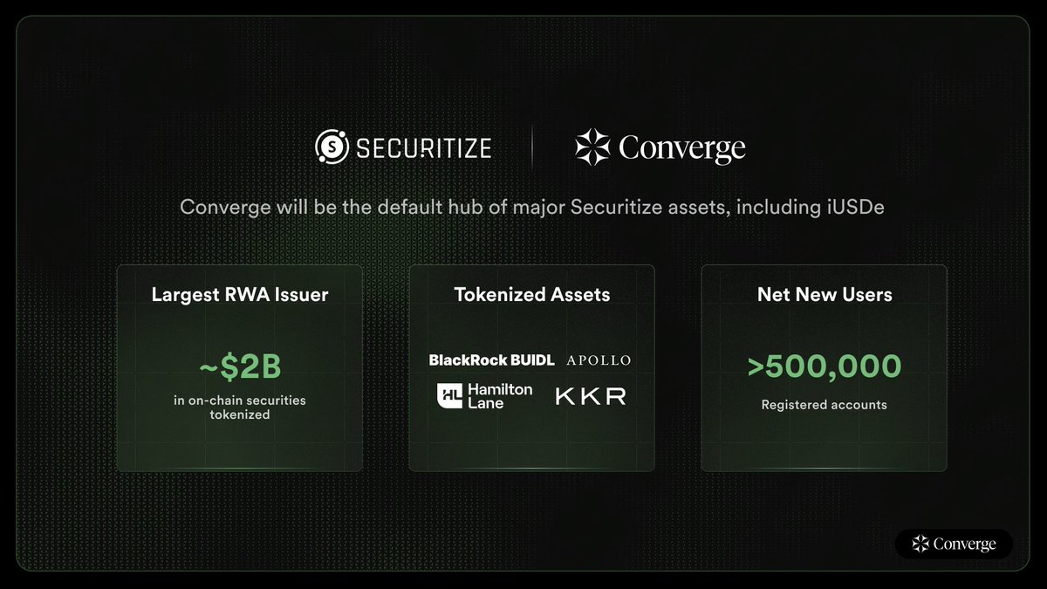Select the Tokenized Assets card title
The width and height of the screenshot is (1047, 589).
[x=532, y=294]
